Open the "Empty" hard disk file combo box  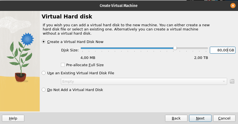142,81
